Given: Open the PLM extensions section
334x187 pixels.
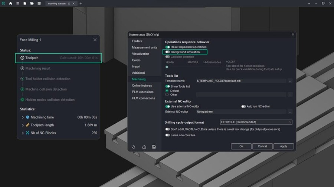Looking at the screenshot, I should (x=143, y=92).
